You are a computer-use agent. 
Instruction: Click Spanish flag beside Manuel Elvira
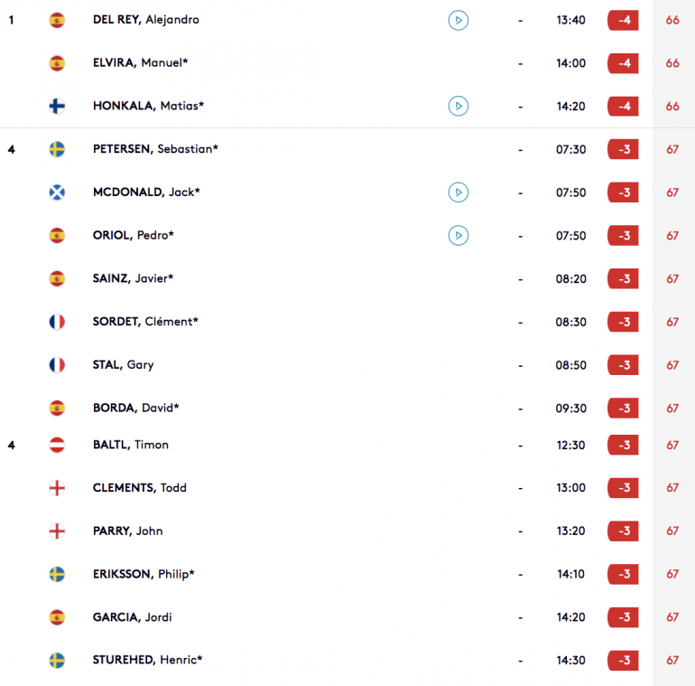pos(57,63)
